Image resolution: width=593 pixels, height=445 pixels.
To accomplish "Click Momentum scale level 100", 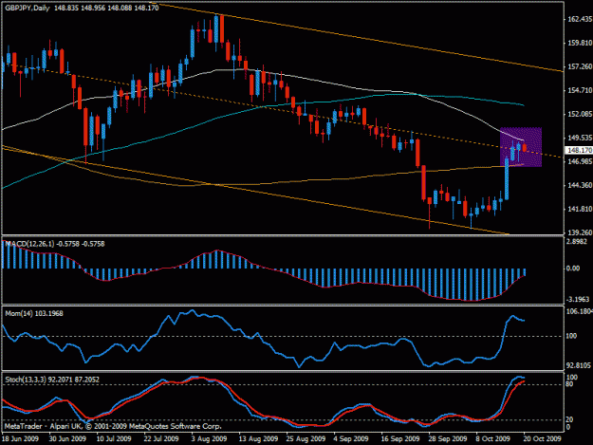I will (571, 336).
